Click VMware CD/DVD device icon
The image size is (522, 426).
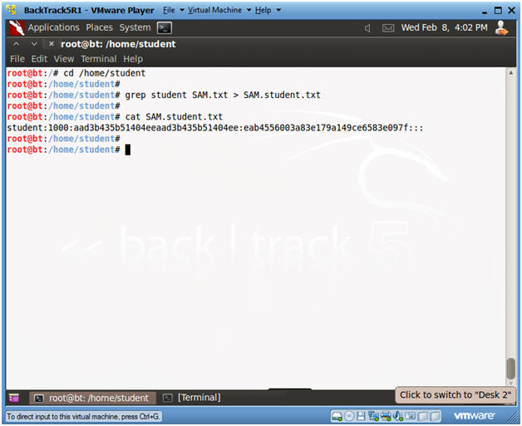[349, 416]
